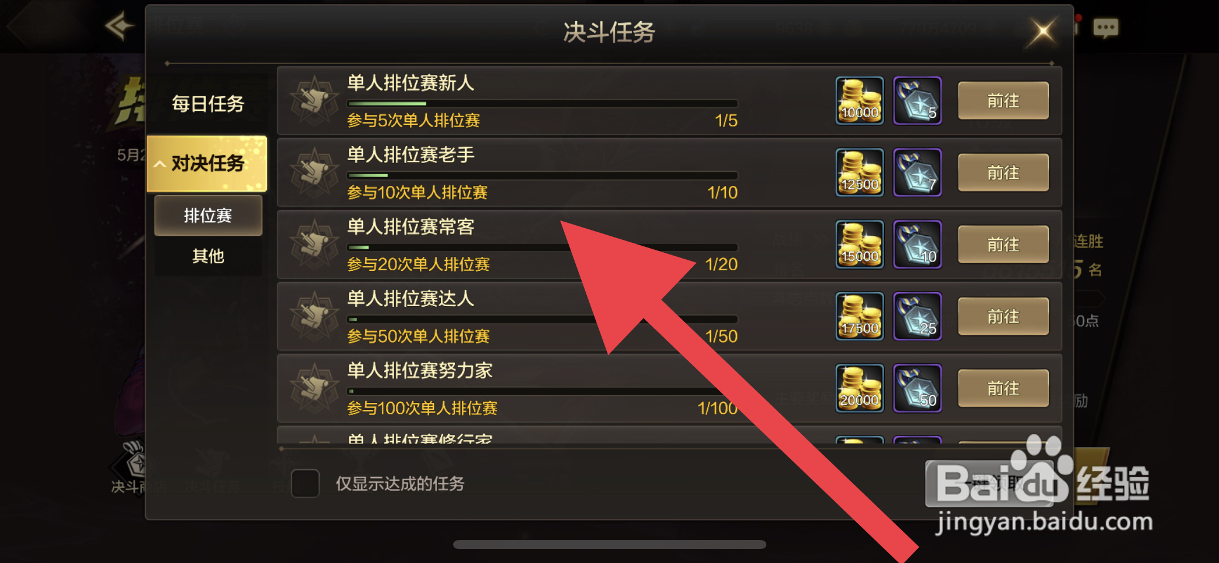Screen dimensions: 1219x563
Task: Collapse the 对决任务 category
Action: pos(206,164)
